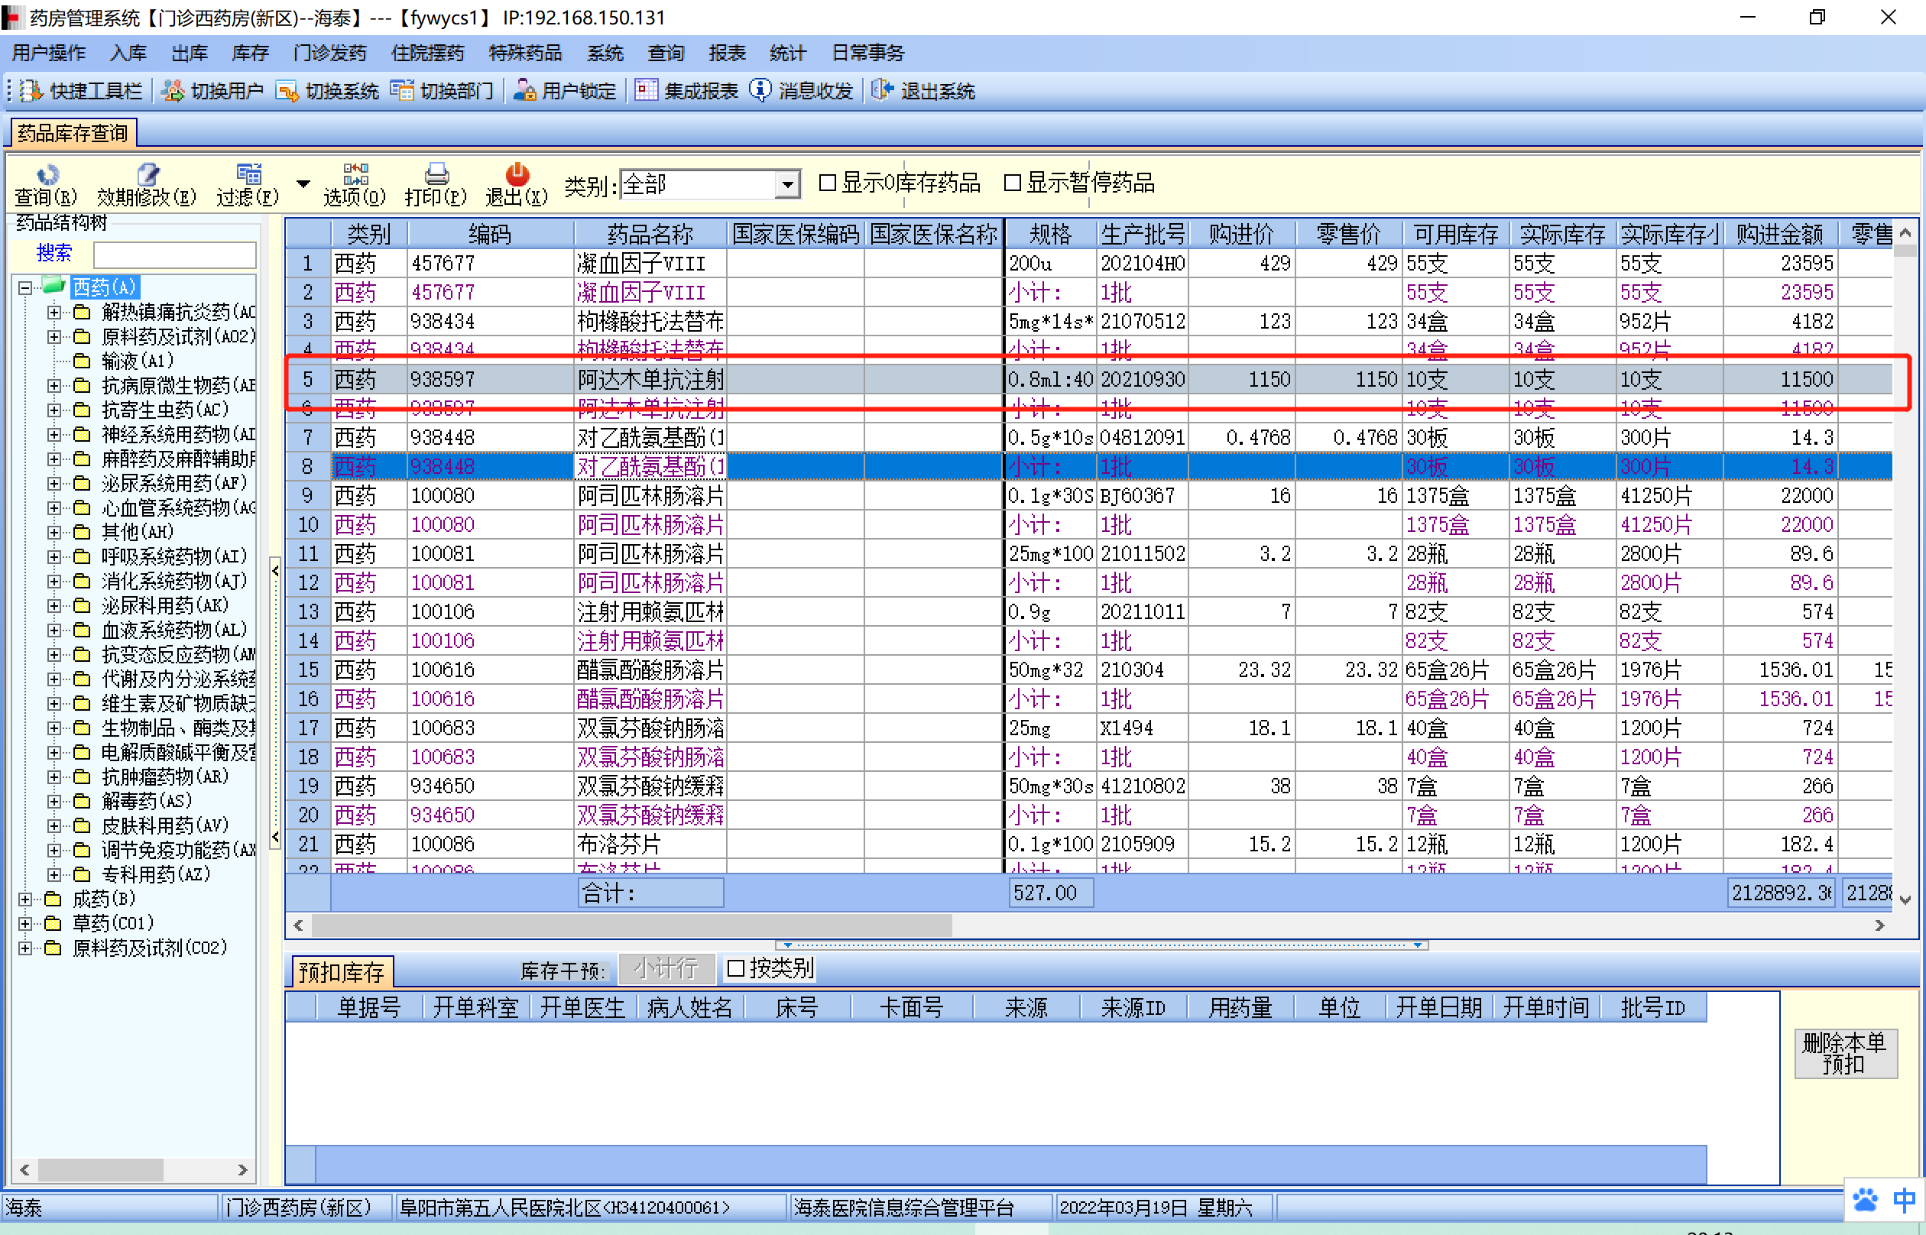Open the arrow beside 过滤(F)

pos(303,184)
